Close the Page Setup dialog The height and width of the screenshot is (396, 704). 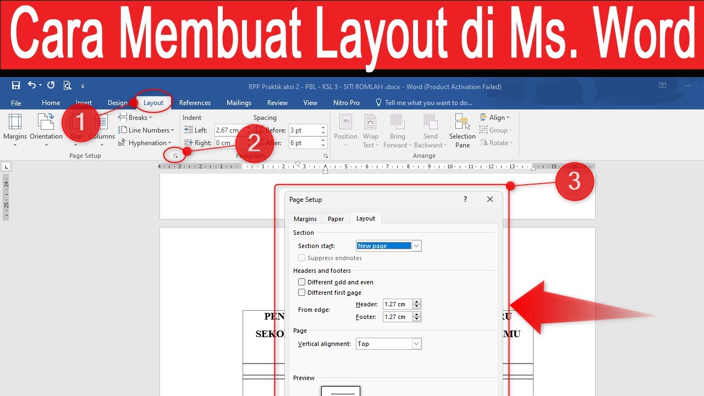point(490,199)
